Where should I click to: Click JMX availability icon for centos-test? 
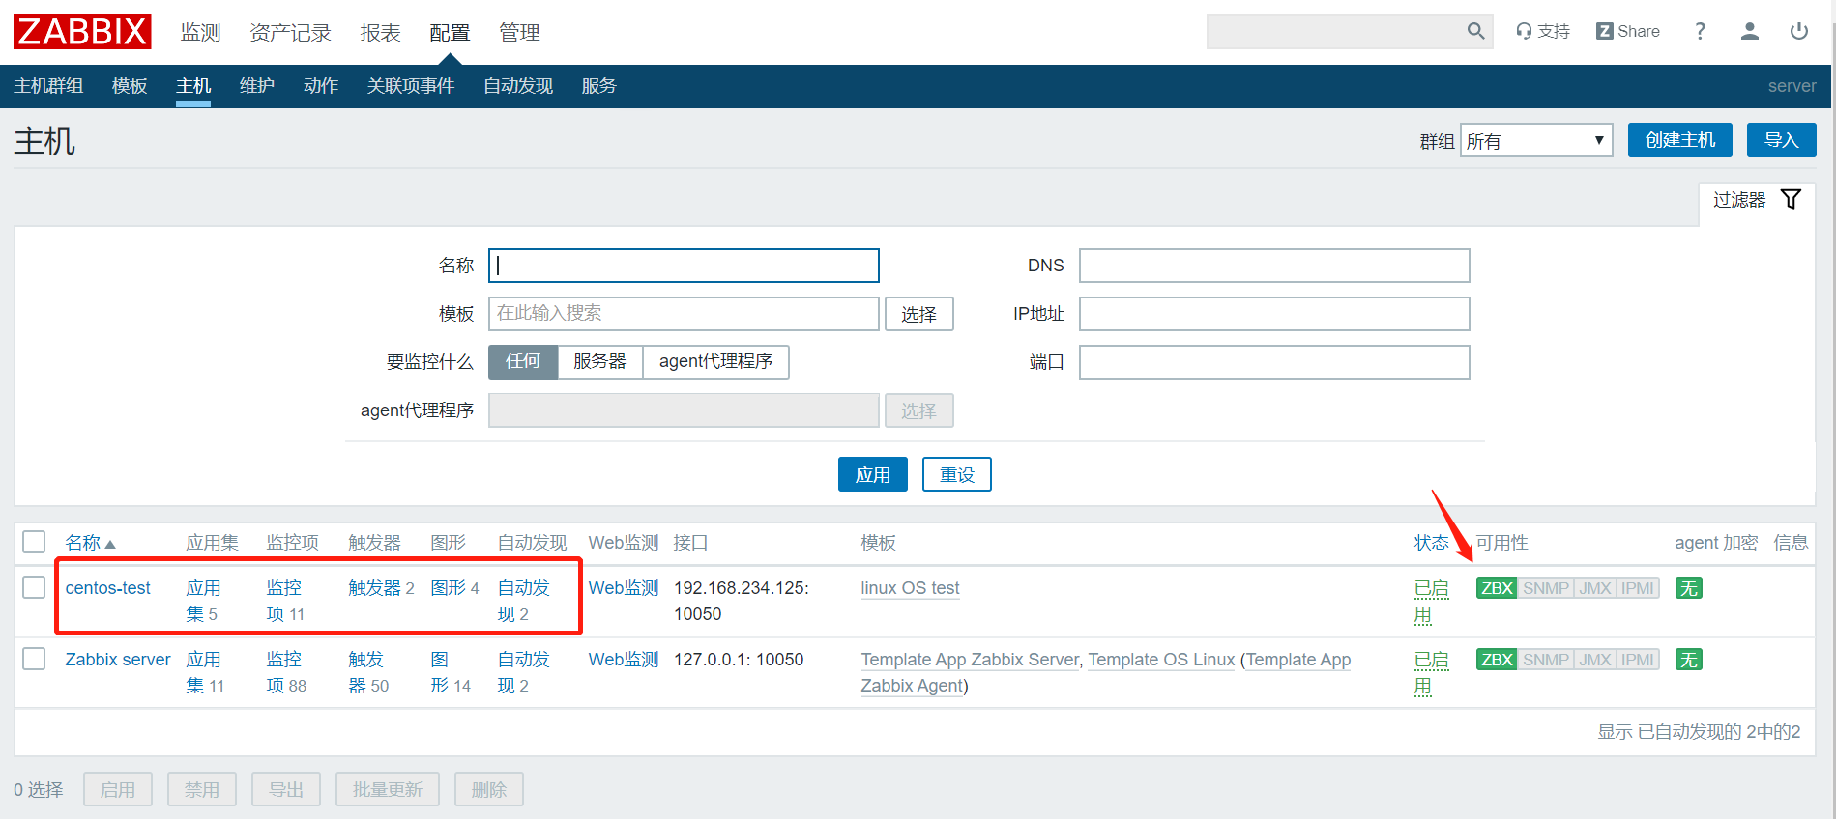pyautogui.click(x=1594, y=588)
